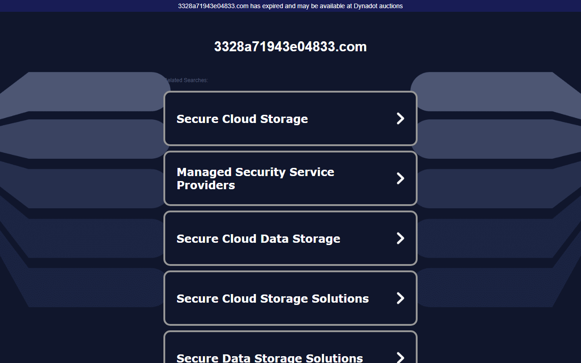This screenshot has width=581, height=363.
Task: Open the Secure Cloud Storage link
Action: 290,118
